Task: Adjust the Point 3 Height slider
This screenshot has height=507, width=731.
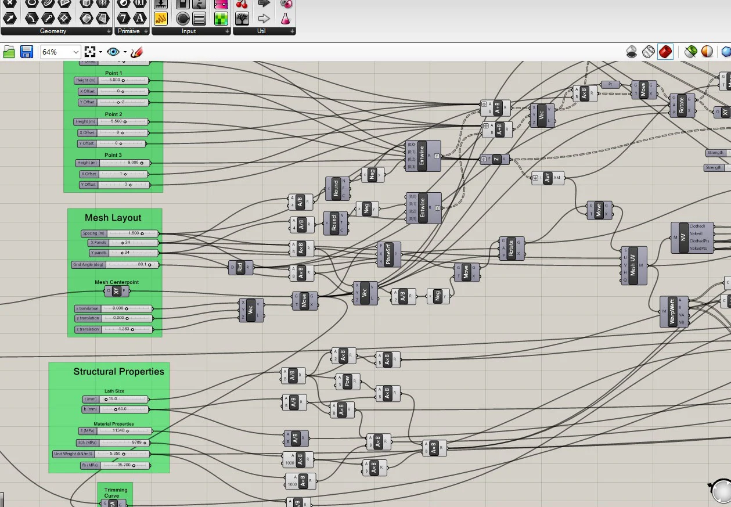Action: (113, 163)
